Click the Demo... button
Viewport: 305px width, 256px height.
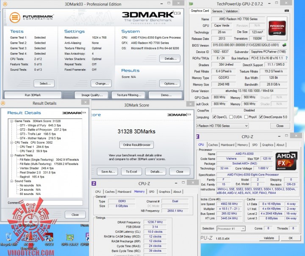tap(165, 95)
